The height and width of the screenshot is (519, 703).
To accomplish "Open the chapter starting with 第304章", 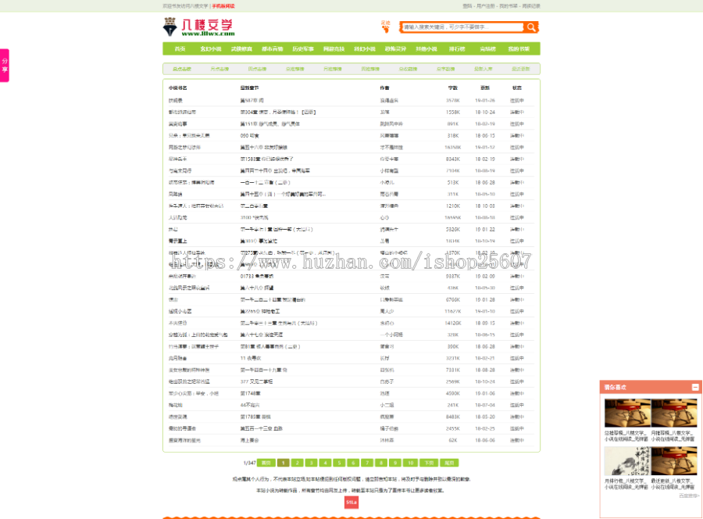I will (278, 112).
